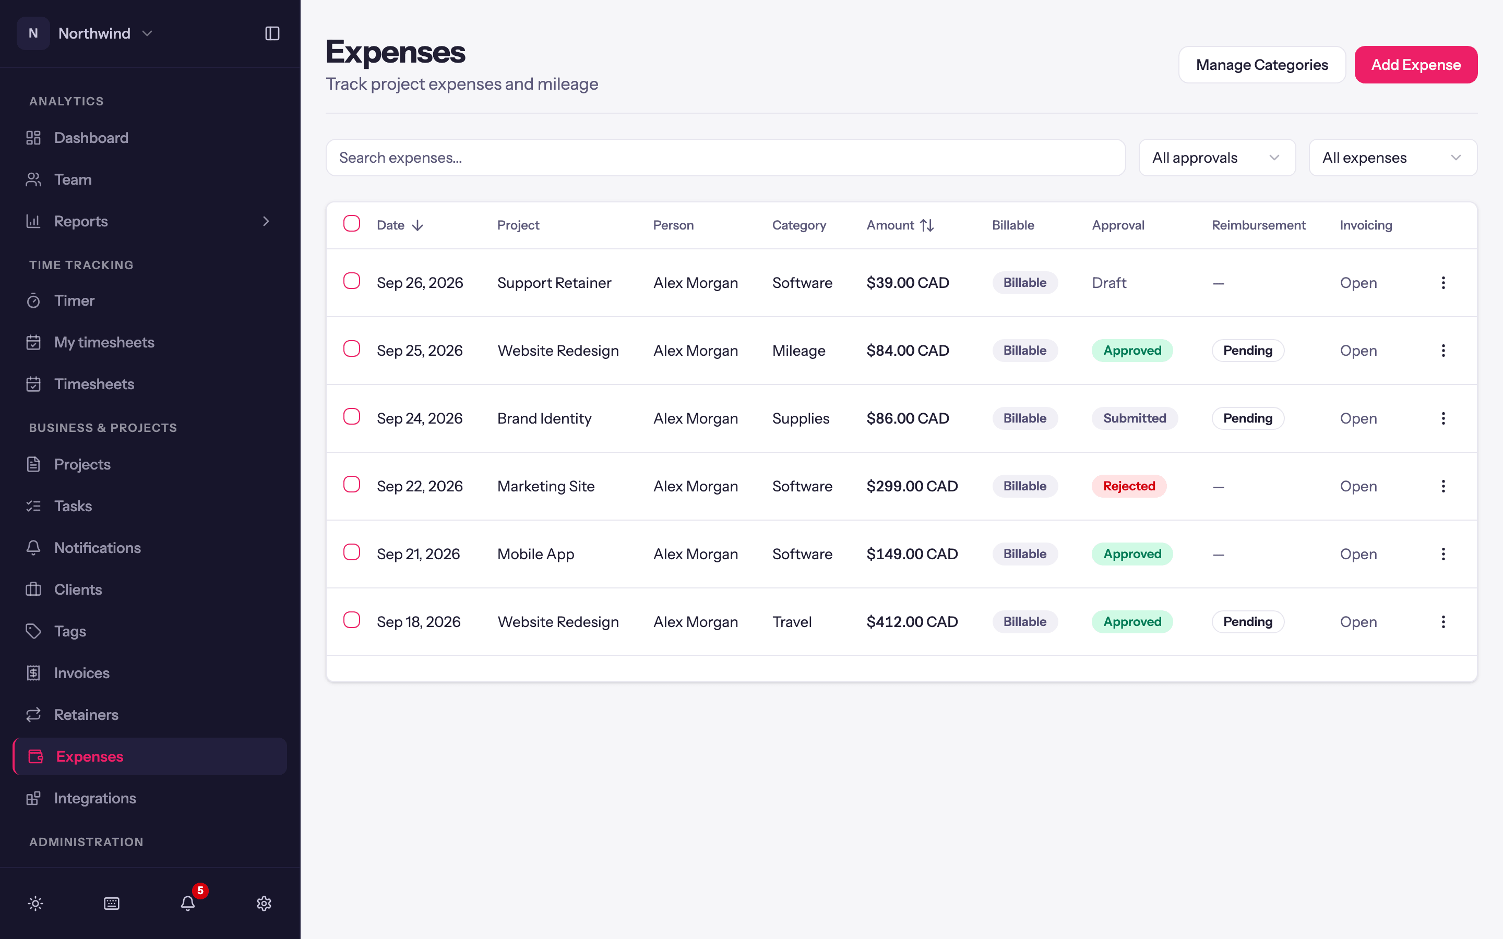
Task: Open the Northwind workspace switcher
Action: 86,33
